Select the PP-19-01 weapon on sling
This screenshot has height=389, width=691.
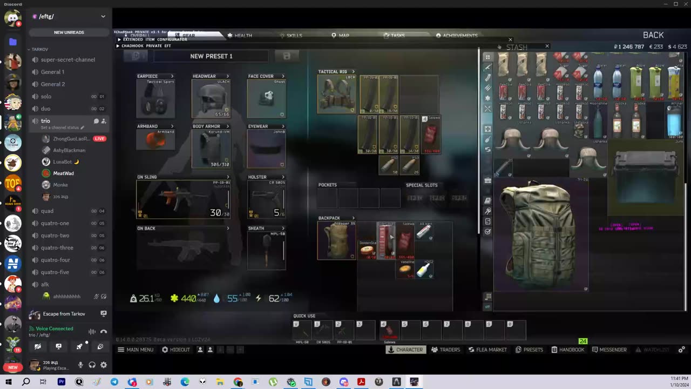(184, 199)
